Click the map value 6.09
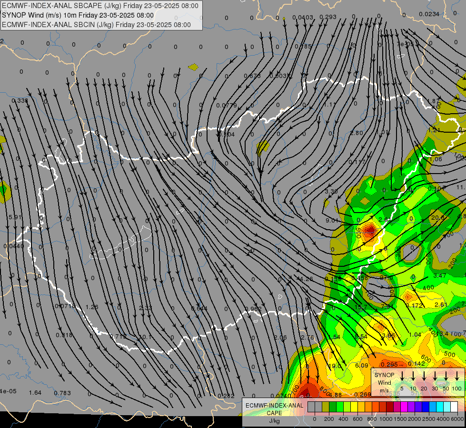This screenshot has width=466, height=428. (362, 365)
